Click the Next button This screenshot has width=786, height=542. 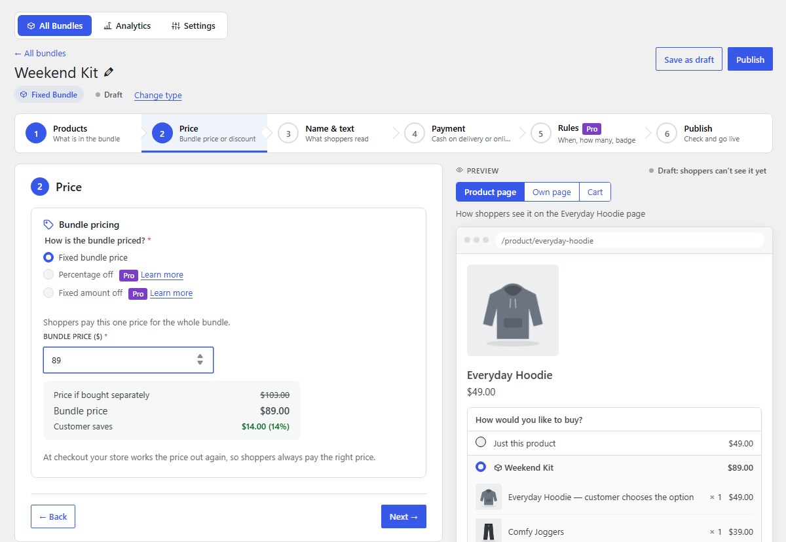click(x=403, y=516)
